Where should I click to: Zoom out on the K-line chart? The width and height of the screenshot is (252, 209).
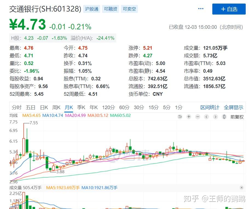[x=198, y=117]
